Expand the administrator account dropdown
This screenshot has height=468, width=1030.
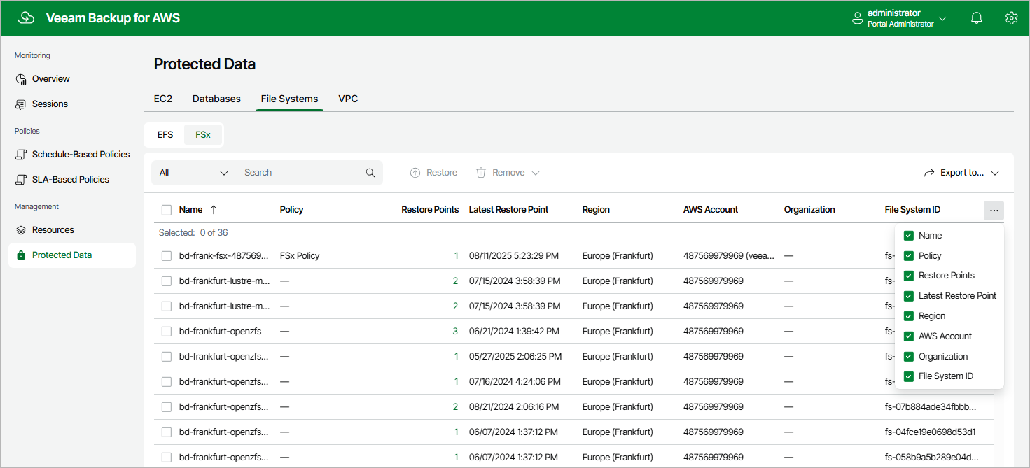[x=942, y=19]
